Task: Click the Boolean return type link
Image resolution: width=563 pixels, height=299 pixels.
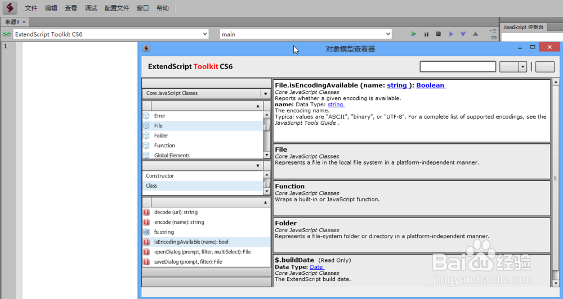Action: 431,85
